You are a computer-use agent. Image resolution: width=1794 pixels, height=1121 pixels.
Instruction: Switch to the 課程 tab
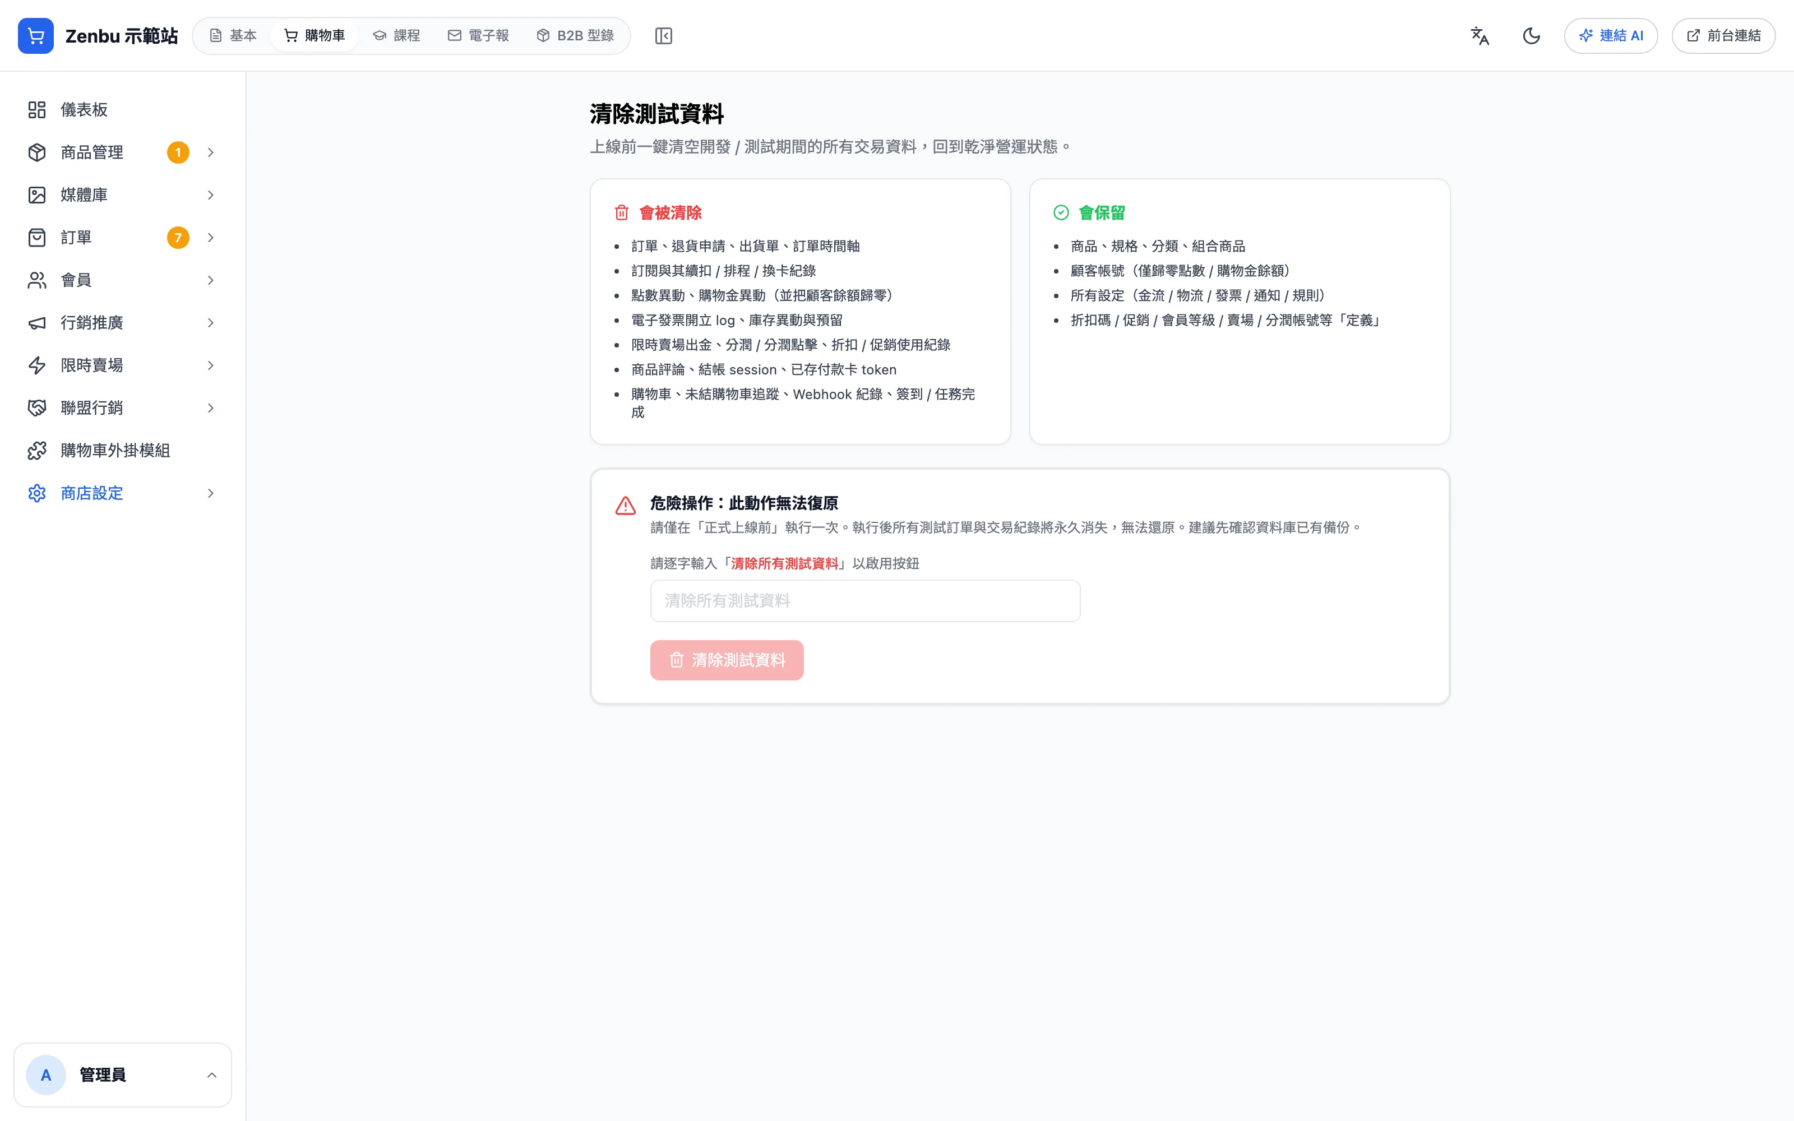[396, 35]
